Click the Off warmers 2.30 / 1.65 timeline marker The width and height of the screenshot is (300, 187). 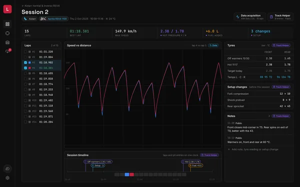98,162
